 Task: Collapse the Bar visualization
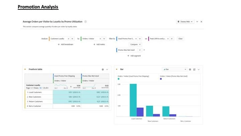pyautogui.click(x=198, y=70)
